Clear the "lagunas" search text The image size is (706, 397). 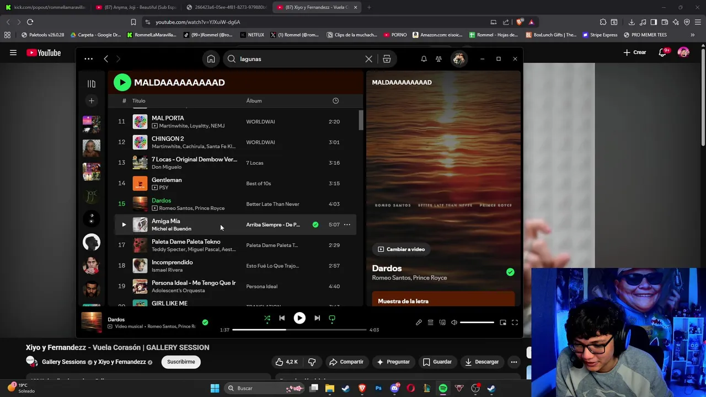coord(368,59)
